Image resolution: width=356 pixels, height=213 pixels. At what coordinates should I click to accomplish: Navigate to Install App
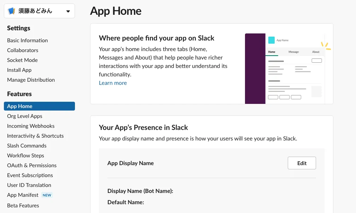tap(19, 70)
